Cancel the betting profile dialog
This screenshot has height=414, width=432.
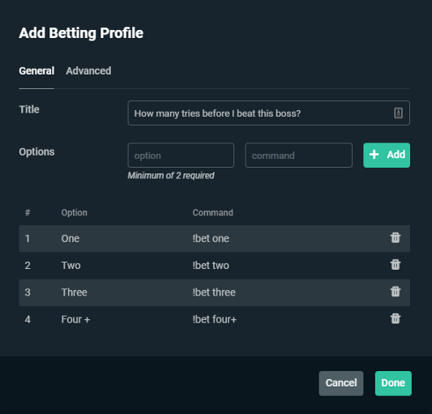click(340, 383)
